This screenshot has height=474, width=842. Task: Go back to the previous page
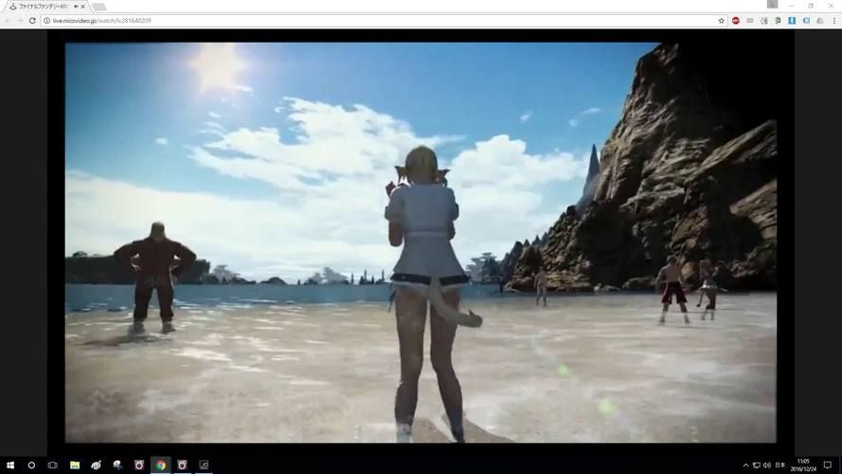(x=8, y=21)
